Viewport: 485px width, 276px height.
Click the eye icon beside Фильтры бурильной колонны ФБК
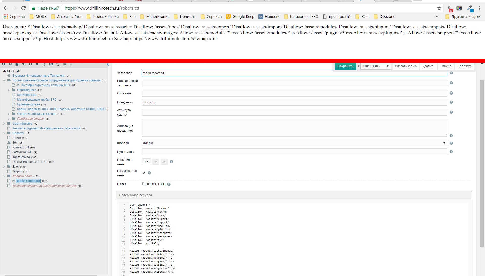click(x=18, y=85)
